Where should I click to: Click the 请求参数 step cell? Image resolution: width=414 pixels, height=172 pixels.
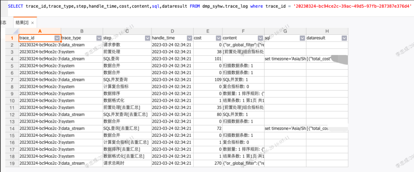[127, 45]
